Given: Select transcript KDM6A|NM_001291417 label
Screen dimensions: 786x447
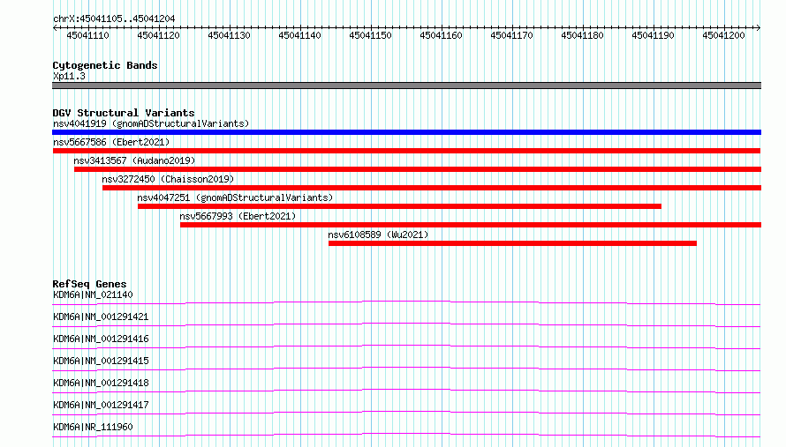Looking at the screenshot, I should [101, 405].
